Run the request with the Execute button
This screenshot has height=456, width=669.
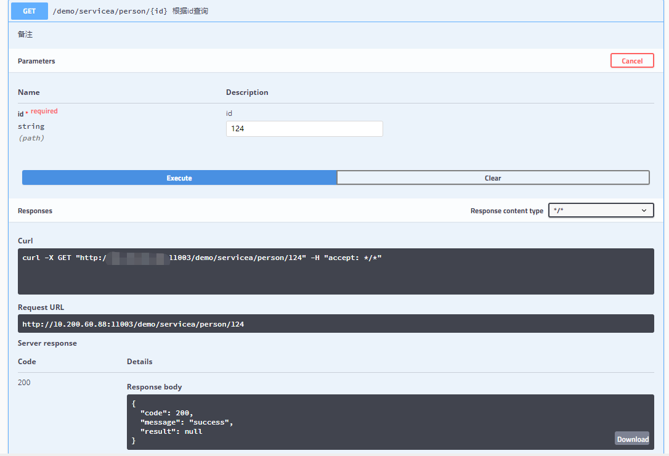click(x=179, y=177)
